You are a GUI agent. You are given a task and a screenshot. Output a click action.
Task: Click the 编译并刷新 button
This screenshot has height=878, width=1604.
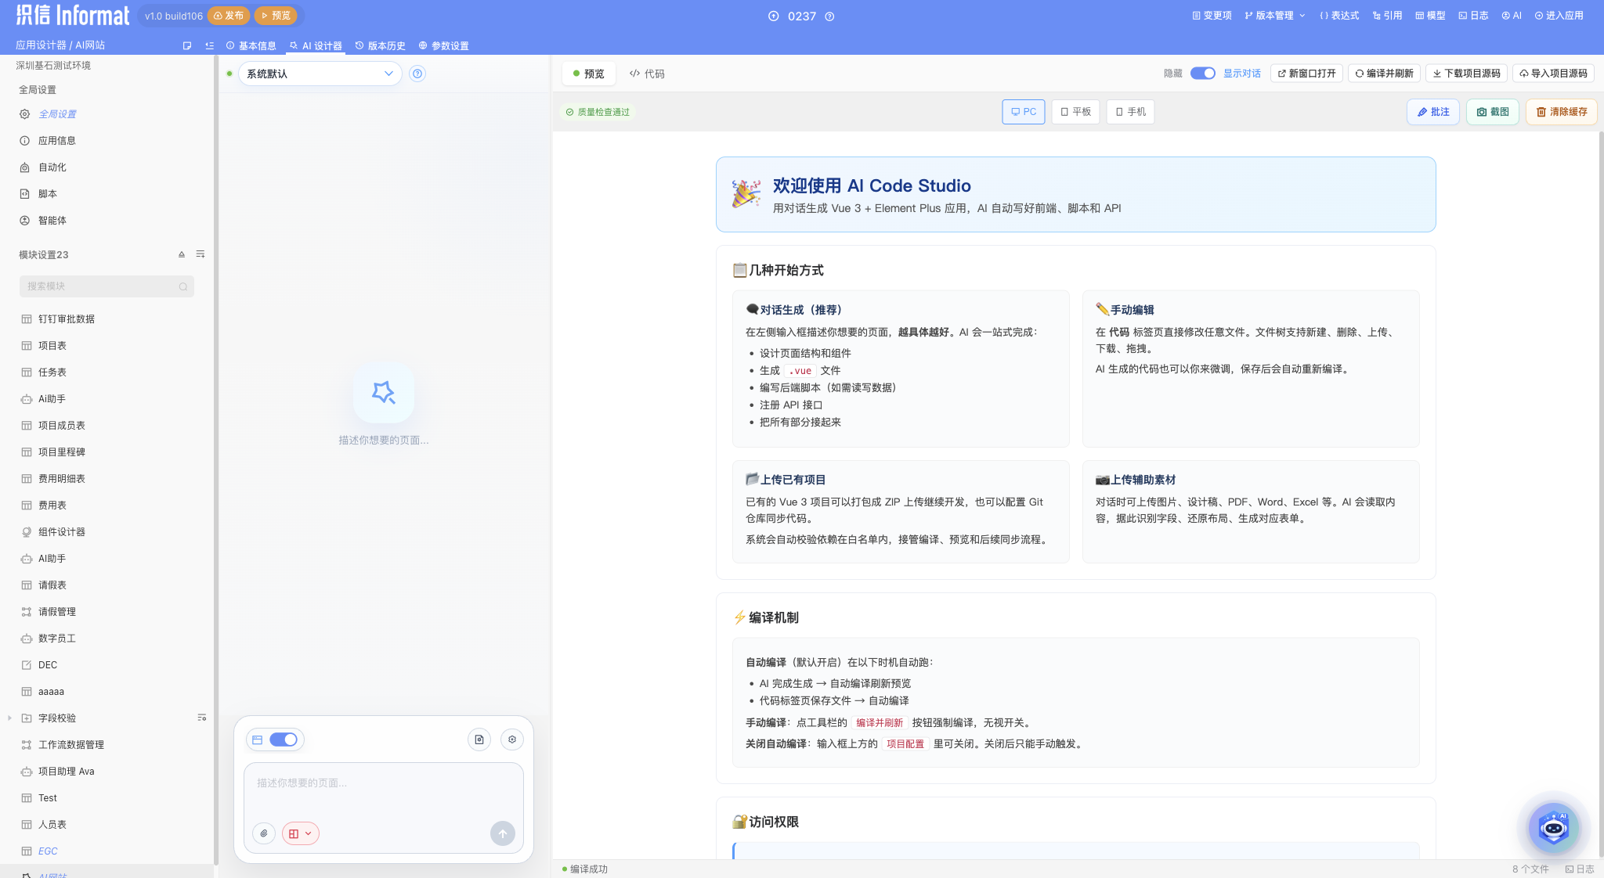pos(1385,74)
